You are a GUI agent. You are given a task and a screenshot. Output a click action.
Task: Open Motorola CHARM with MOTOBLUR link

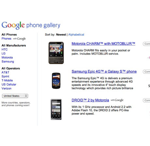pyautogui.click(x=103, y=44)
